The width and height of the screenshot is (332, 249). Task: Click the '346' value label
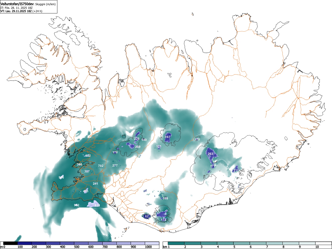click(79, 164)
